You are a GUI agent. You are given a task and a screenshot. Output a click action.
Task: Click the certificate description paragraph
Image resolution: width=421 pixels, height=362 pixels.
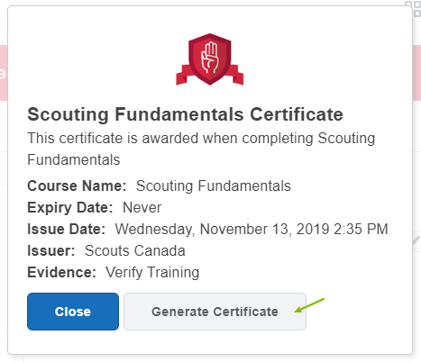point(201,149)
